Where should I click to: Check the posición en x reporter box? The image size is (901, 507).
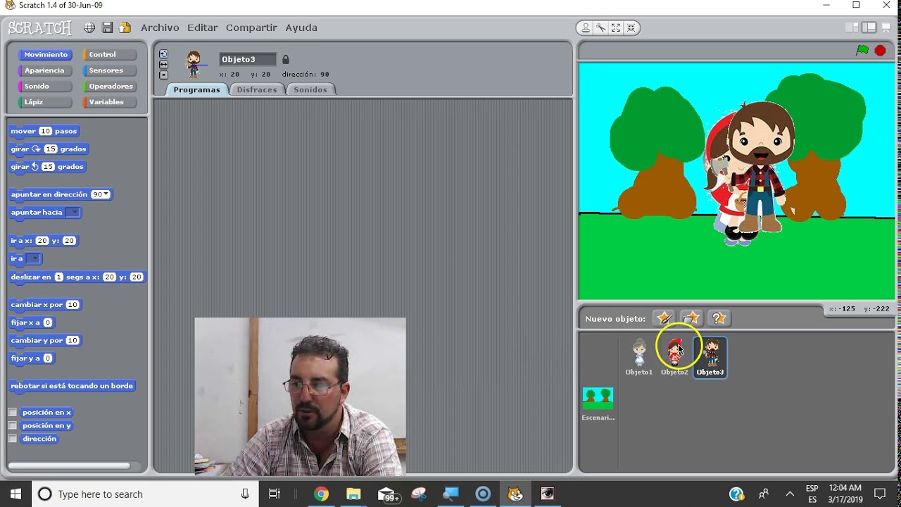(x=12, y=412)
